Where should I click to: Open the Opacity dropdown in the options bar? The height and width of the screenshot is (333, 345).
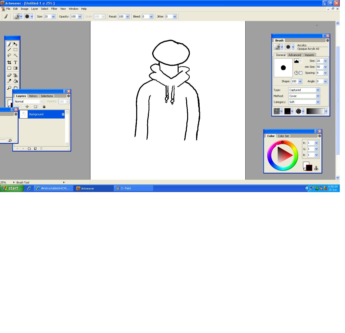(76, 16)
